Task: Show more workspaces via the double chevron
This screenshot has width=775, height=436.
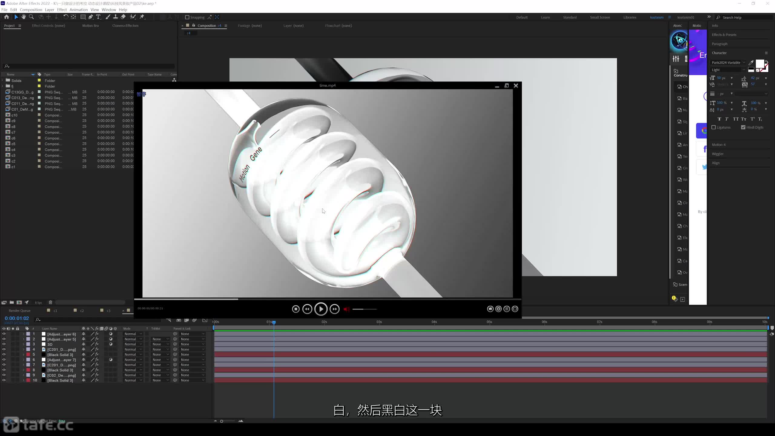Action: [709, 17]
